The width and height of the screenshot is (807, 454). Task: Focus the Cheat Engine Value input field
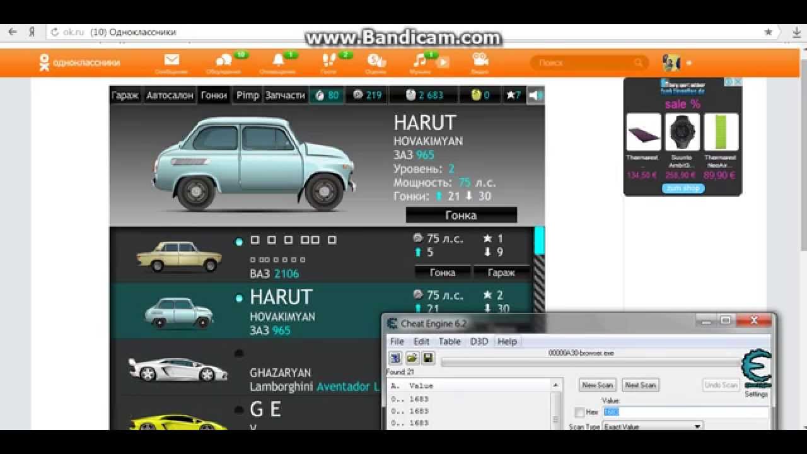(685, 412)
